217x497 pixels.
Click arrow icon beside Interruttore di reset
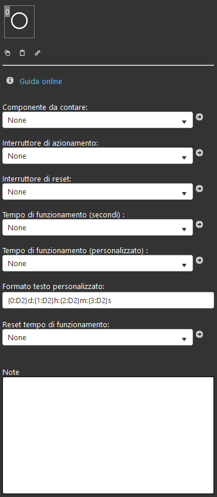click(x=199, y=189)
